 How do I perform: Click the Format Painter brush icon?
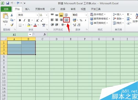pos(12,25)
